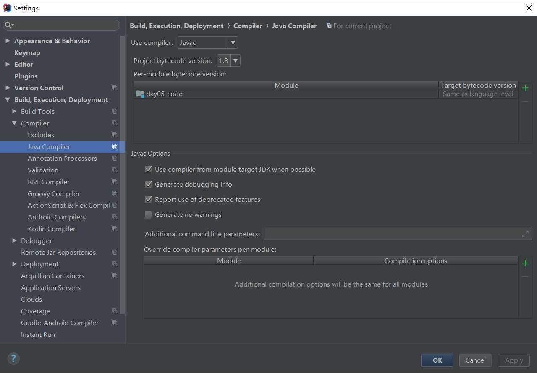The width and height of the screenshot is (537, 373).
Task: Uncheck 'Report use of deprecated features'
Action: [148, 199]
